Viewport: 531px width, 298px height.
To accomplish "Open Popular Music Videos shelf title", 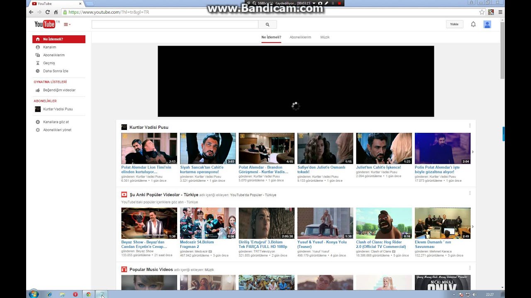I will tap(151, 269).
